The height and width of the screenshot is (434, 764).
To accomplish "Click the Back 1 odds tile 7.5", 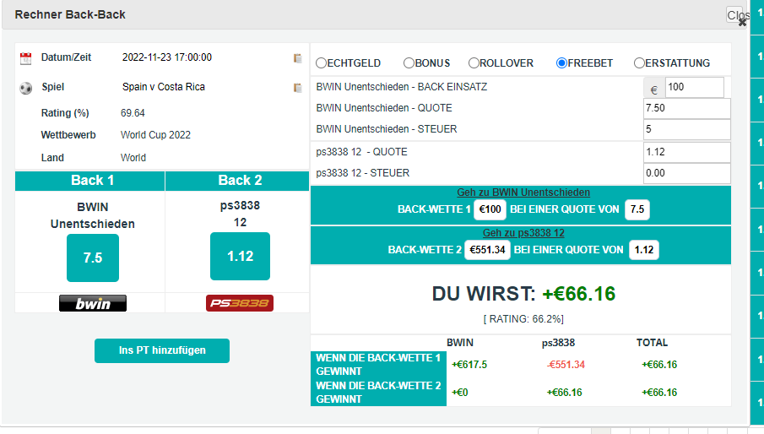I will 93,258.
